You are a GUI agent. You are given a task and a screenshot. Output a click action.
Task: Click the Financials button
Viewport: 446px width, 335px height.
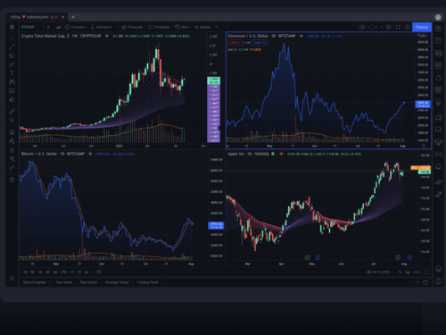coord(132,27)
